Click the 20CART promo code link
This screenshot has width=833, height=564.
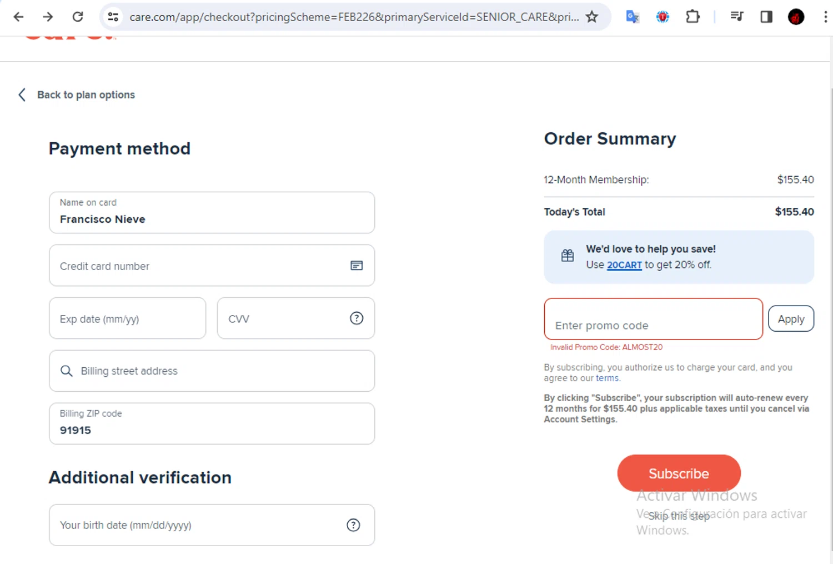[x=624, y=265]
